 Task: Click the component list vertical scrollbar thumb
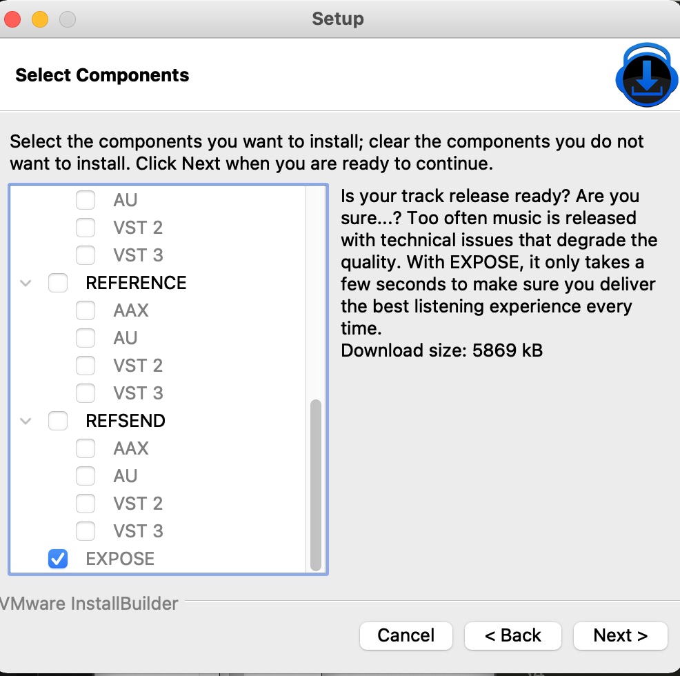point(316,483)
